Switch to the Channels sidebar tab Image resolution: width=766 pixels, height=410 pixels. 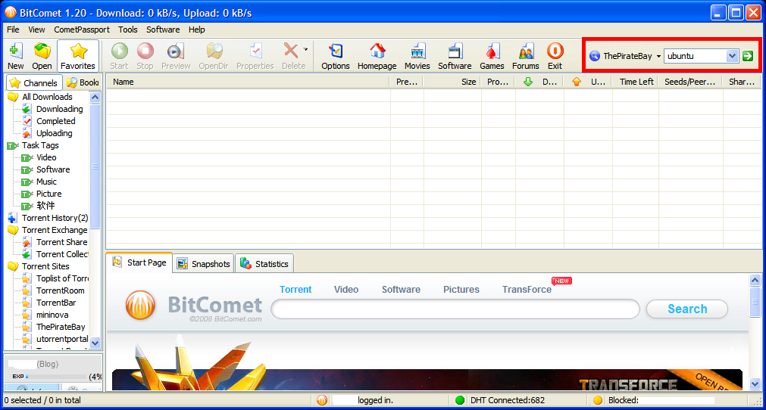(34, 83)
